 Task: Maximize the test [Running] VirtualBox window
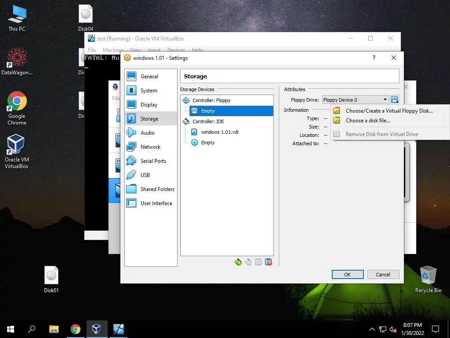(370, 39)
